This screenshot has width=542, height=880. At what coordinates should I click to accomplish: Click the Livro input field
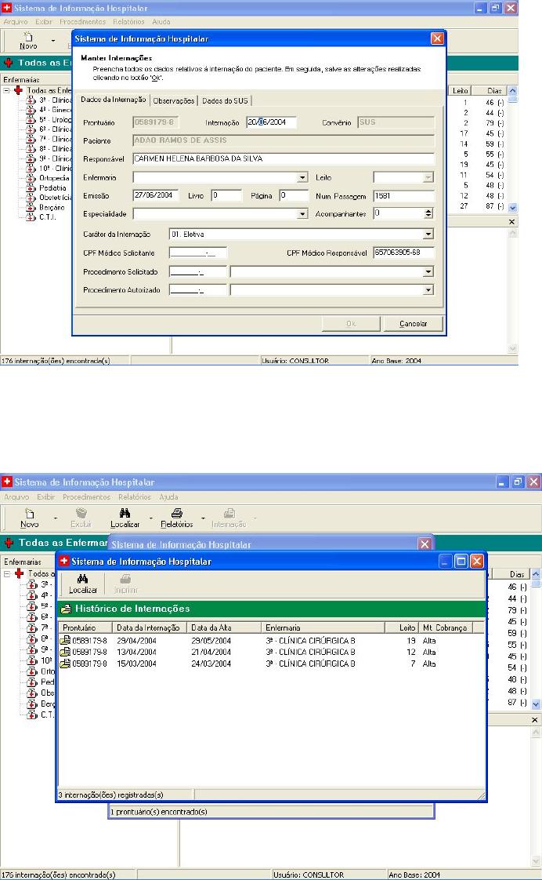[226, 195]
